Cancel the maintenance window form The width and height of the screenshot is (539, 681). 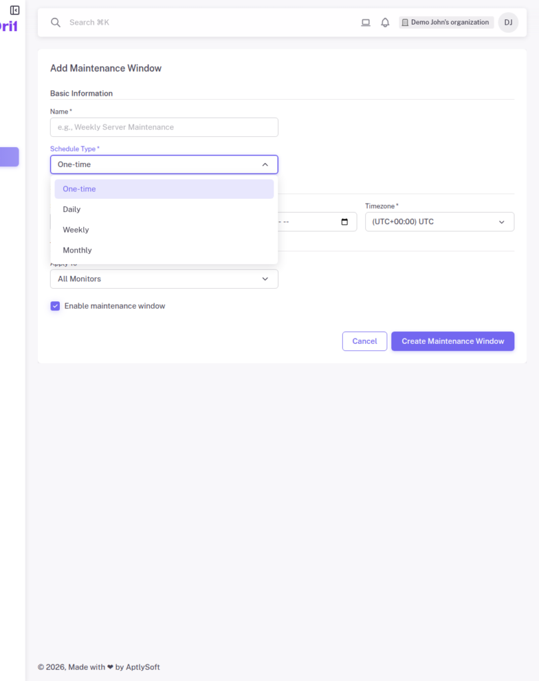(x=364, y=341)
